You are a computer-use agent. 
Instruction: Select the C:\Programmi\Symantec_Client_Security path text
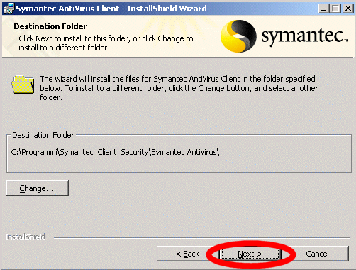[x=115, y=152]
